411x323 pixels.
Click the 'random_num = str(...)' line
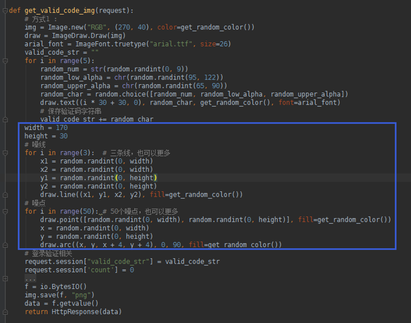coord(114,69)
